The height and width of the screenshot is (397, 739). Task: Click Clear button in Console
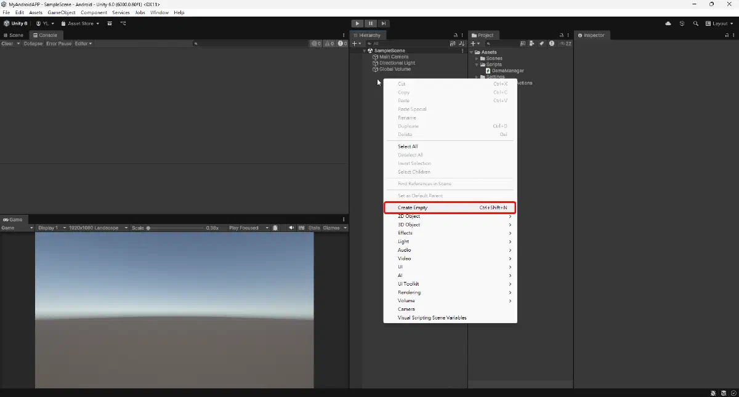(7, 44)
